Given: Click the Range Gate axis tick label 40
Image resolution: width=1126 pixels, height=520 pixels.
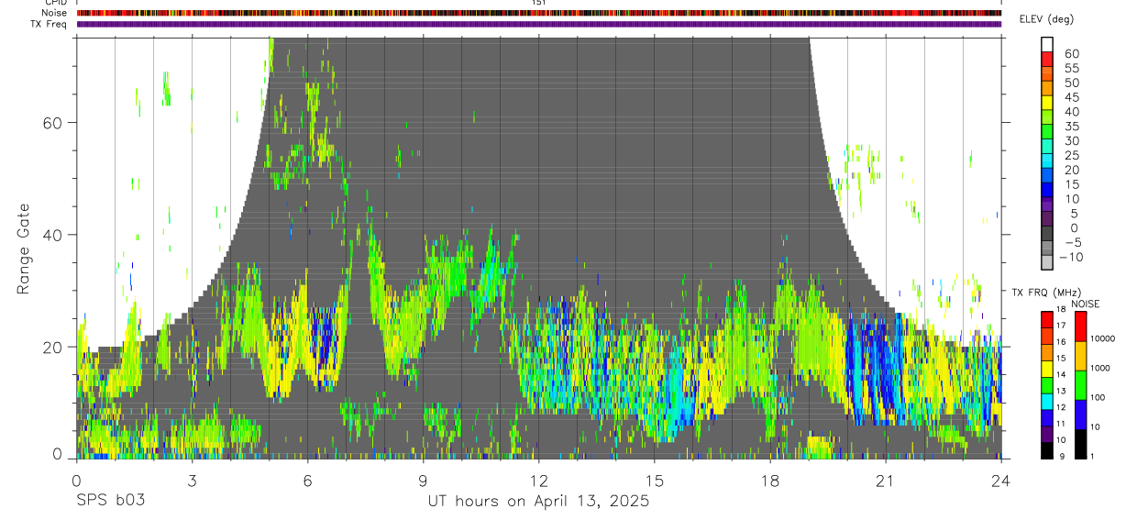Looking at the screenshot, I should click(x=53, y=235).
